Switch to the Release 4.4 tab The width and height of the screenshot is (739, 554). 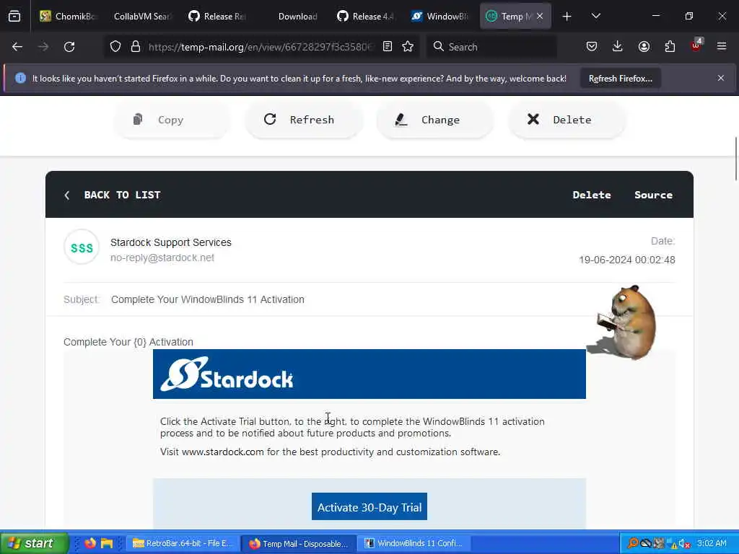click(366, 17)
